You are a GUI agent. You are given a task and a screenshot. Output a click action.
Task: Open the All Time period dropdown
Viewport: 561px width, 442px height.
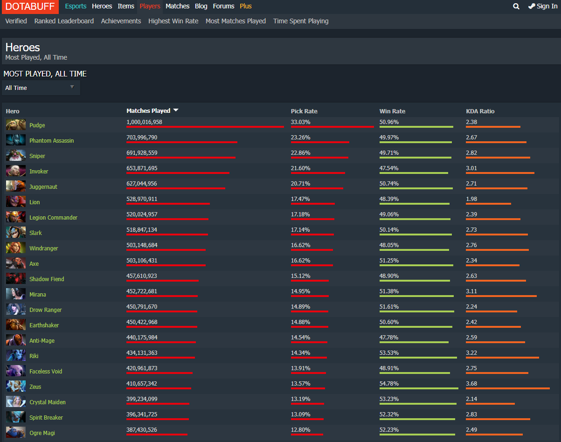point(41,88)
